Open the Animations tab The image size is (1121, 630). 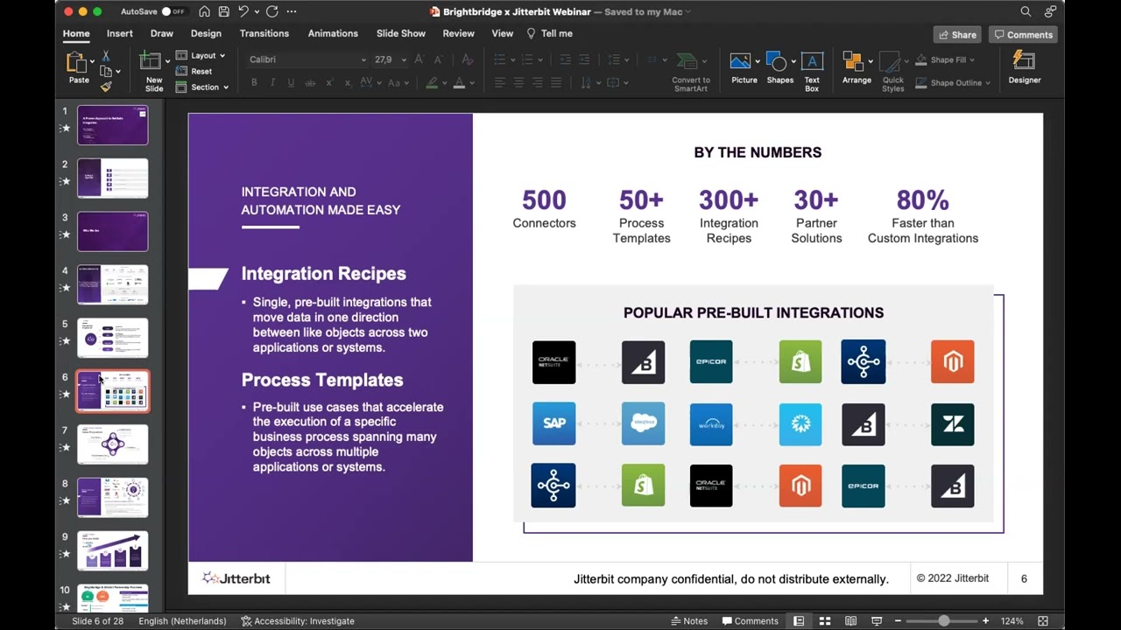pos(333,33)
